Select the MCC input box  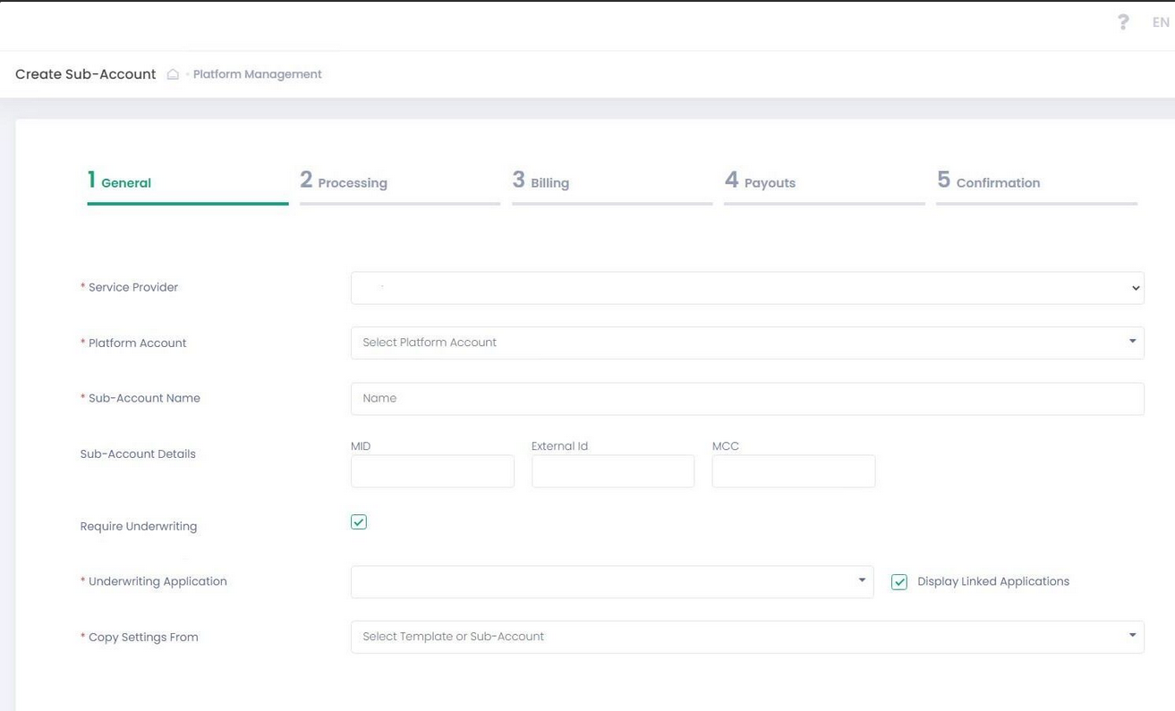pyautogui.click(x=793, y=471)
